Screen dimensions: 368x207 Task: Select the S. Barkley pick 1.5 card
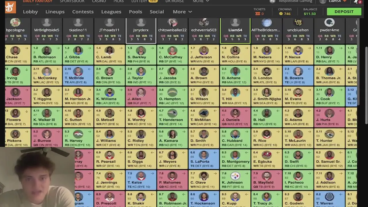[141, 54]
